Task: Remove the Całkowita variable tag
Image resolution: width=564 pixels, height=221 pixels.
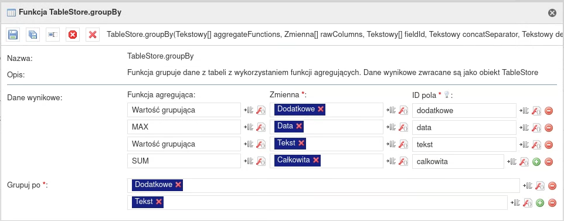Action: tap(316, 160)
